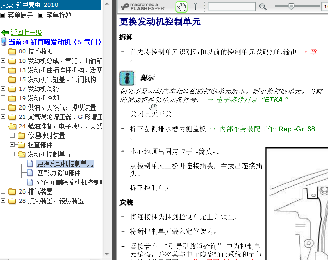Expand the 修理喷射装置 subfolder
The image size is (328, 260).
12,135
